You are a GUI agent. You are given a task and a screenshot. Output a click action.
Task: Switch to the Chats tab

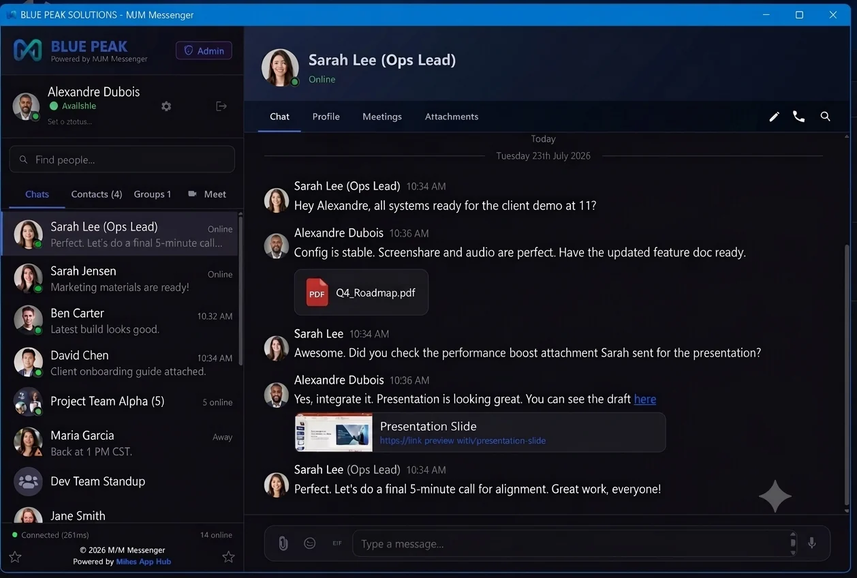(x=37, y=194)
